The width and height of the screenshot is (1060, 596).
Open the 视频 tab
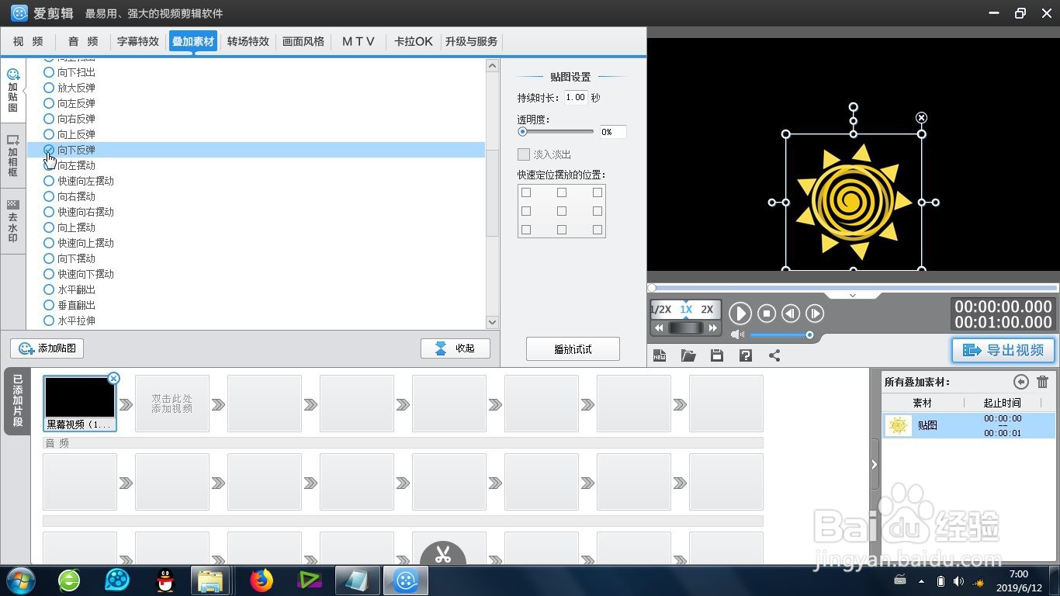(29, 41)
